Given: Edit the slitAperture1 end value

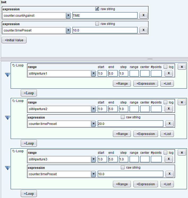Looking at the screenshot, I should point(113,73).
